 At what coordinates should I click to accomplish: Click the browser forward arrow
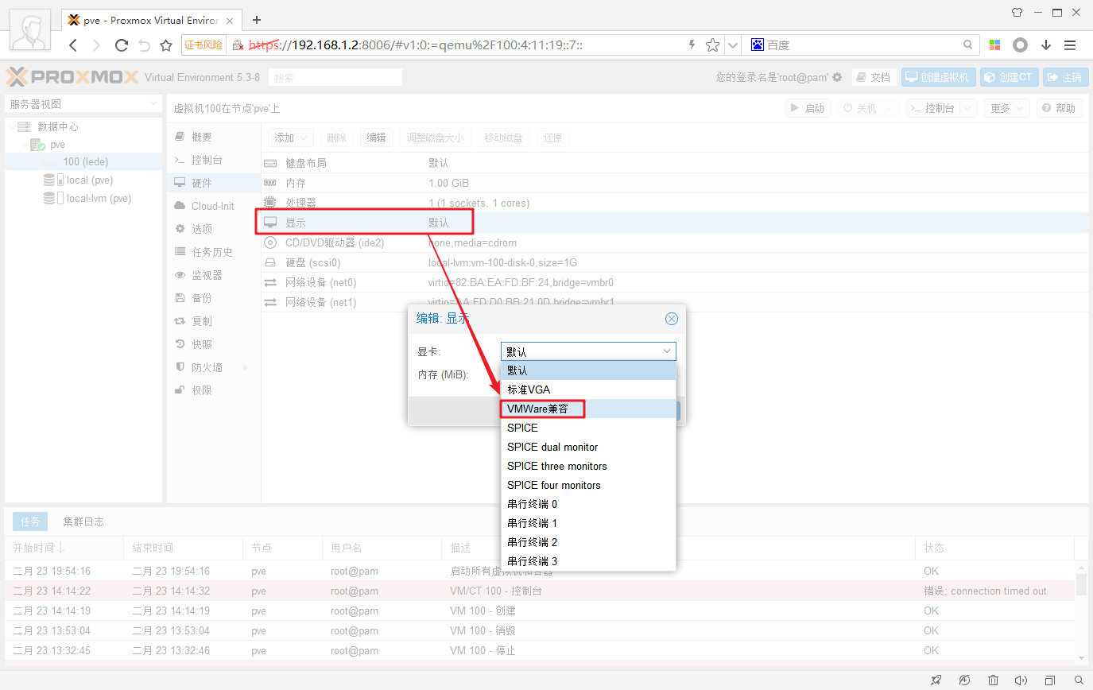click(x=97, y=45)
